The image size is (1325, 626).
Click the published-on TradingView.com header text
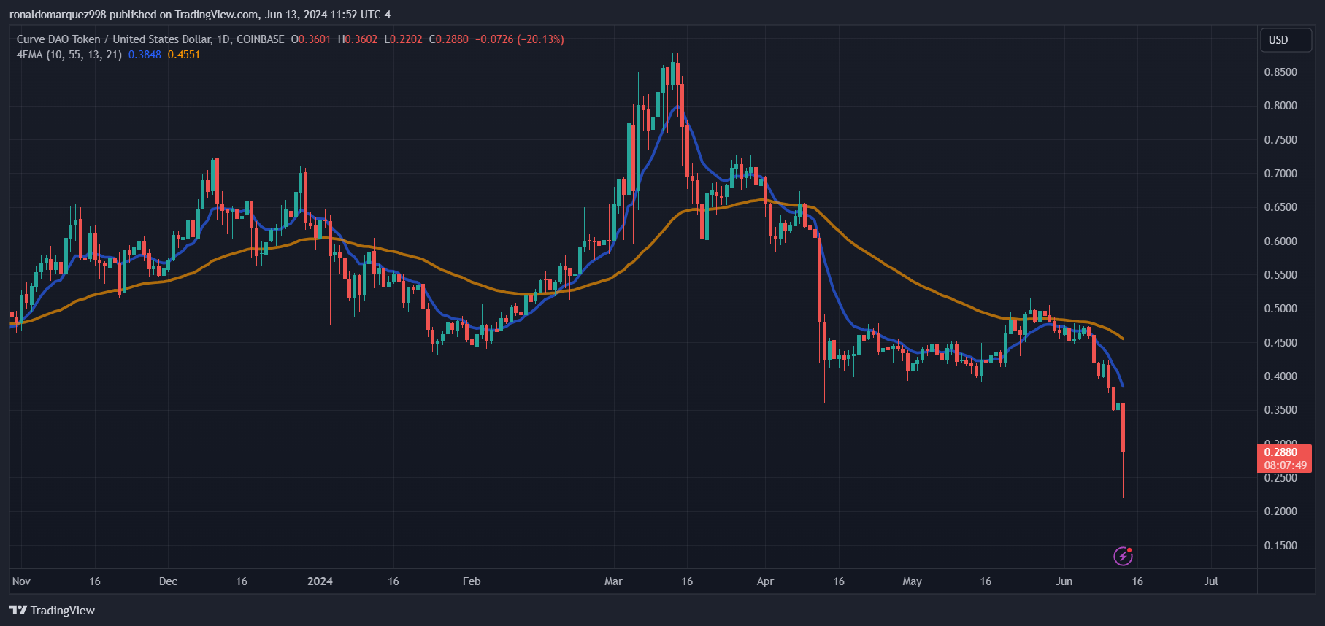200,15
